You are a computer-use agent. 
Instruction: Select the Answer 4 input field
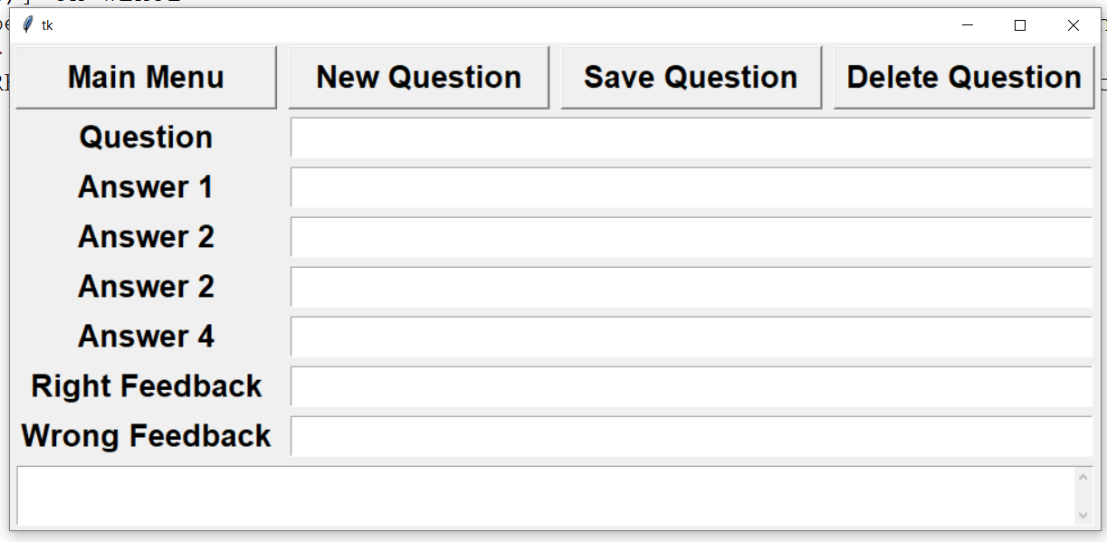click(x=691, y=337)
